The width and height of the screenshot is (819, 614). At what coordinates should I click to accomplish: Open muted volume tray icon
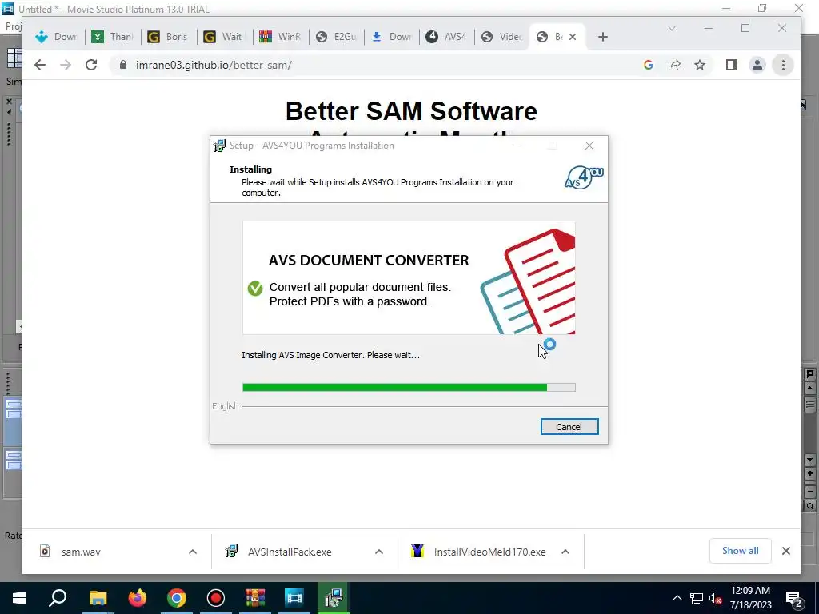716,598
